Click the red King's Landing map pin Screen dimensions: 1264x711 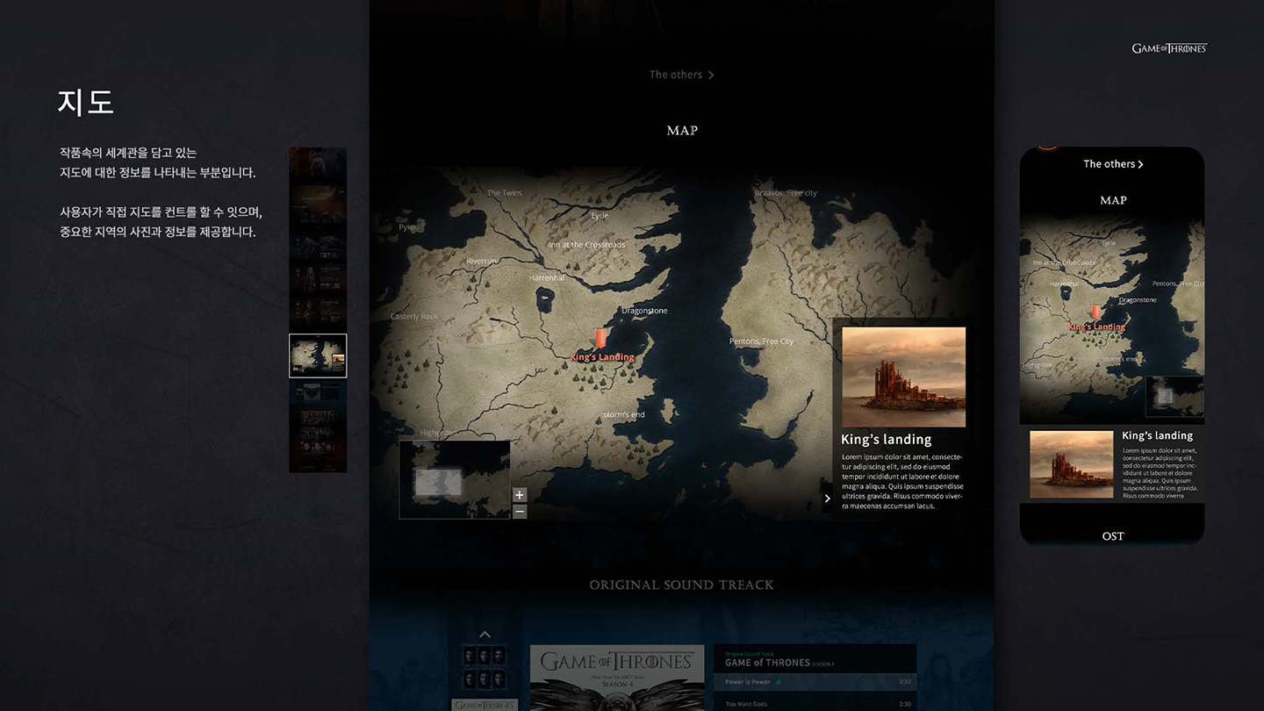coord(600,338)
